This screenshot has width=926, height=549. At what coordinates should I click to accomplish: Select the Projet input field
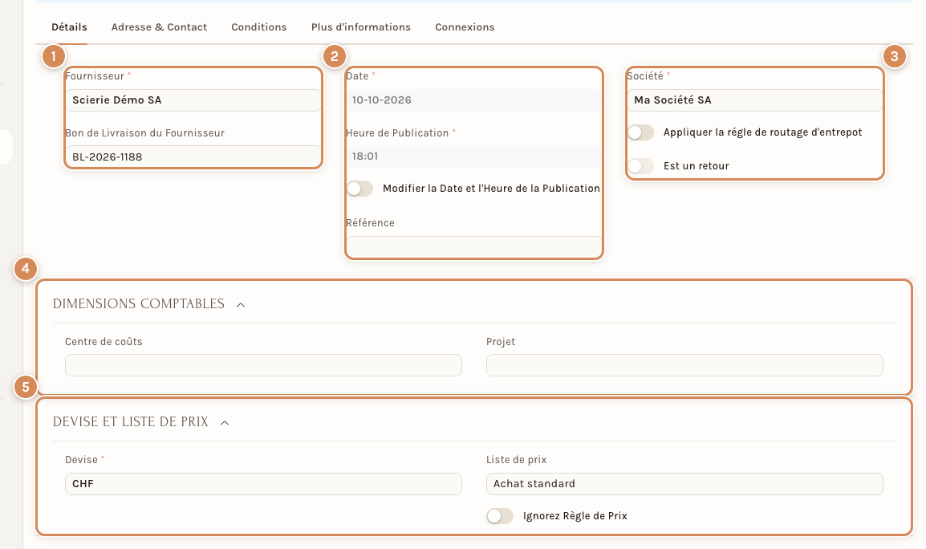tap(684, 365)
